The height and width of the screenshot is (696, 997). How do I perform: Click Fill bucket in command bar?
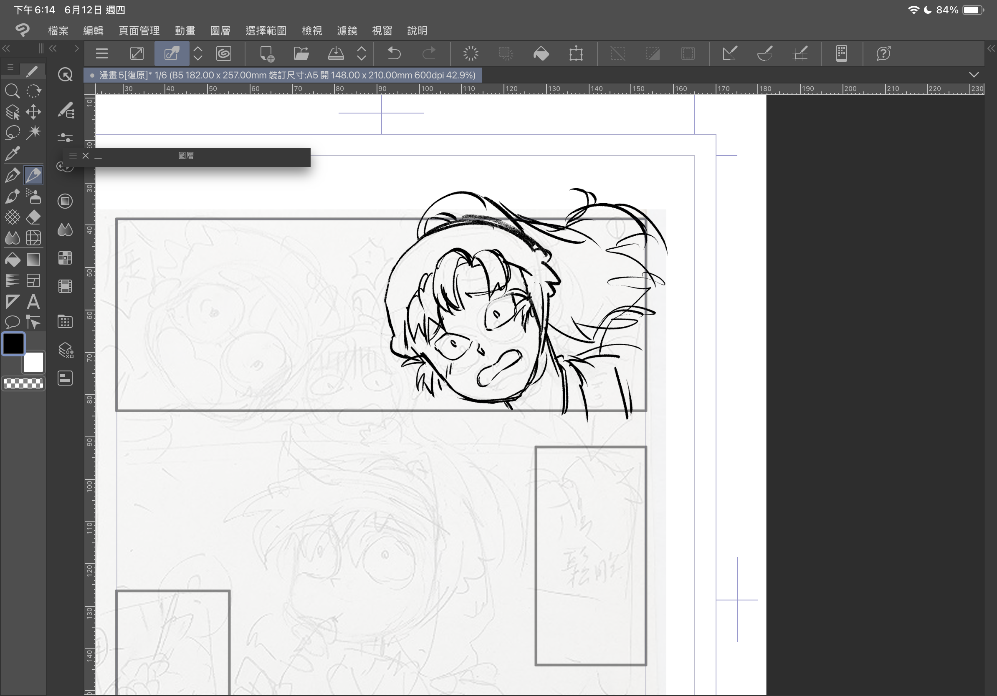pos(541,54)
